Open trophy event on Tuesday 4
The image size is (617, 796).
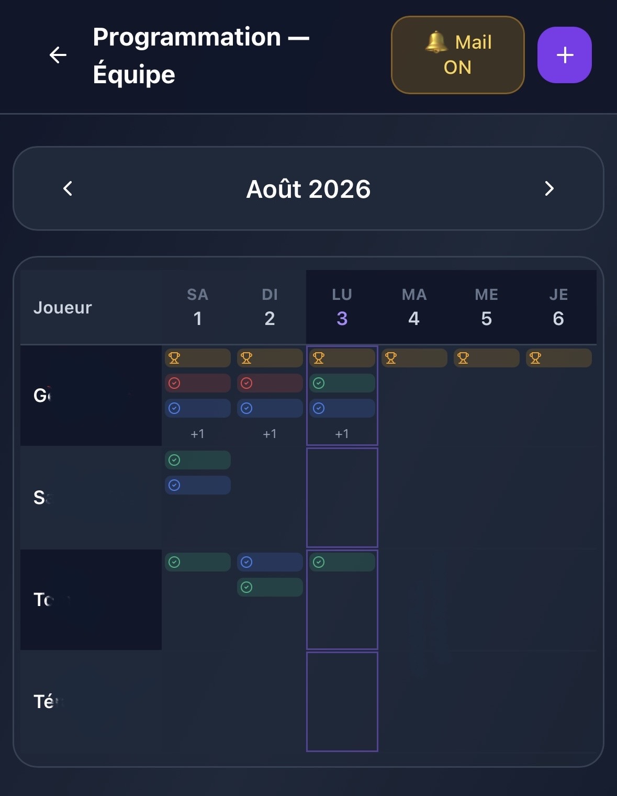tap(414, 358)
